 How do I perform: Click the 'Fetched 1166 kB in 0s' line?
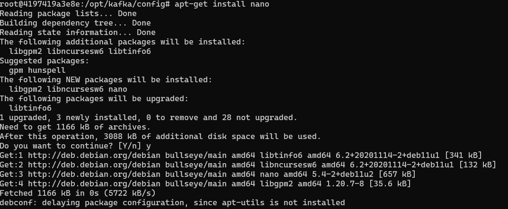click(78, 193)
